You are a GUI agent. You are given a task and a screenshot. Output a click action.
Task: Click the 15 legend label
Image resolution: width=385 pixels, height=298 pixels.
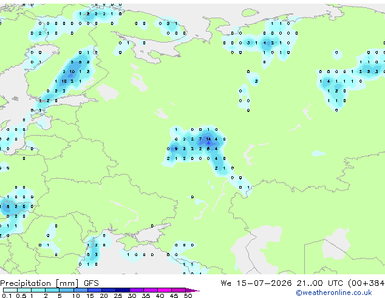point(90,296)
